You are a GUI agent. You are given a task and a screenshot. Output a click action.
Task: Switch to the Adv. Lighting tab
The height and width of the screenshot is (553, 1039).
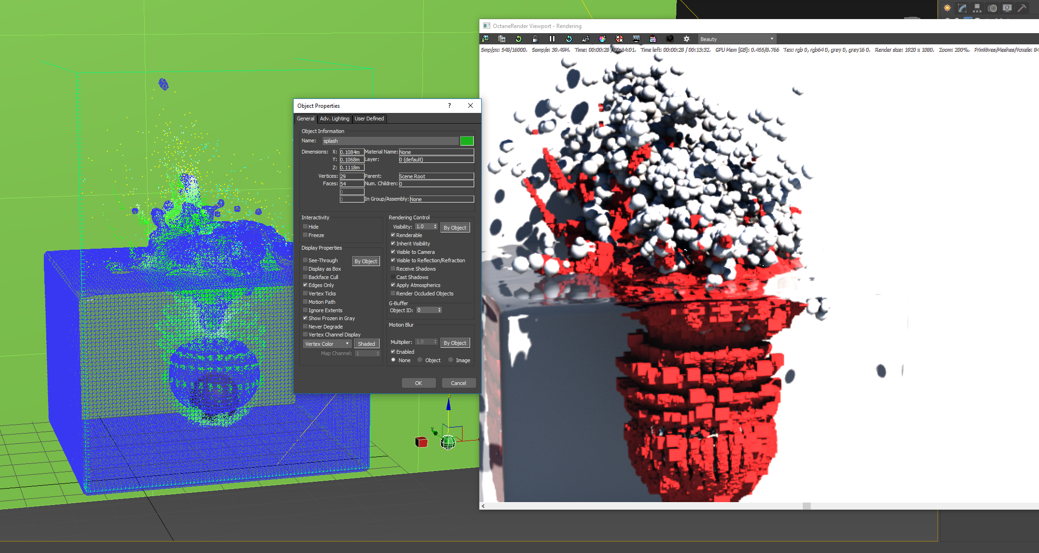(334, 119)
